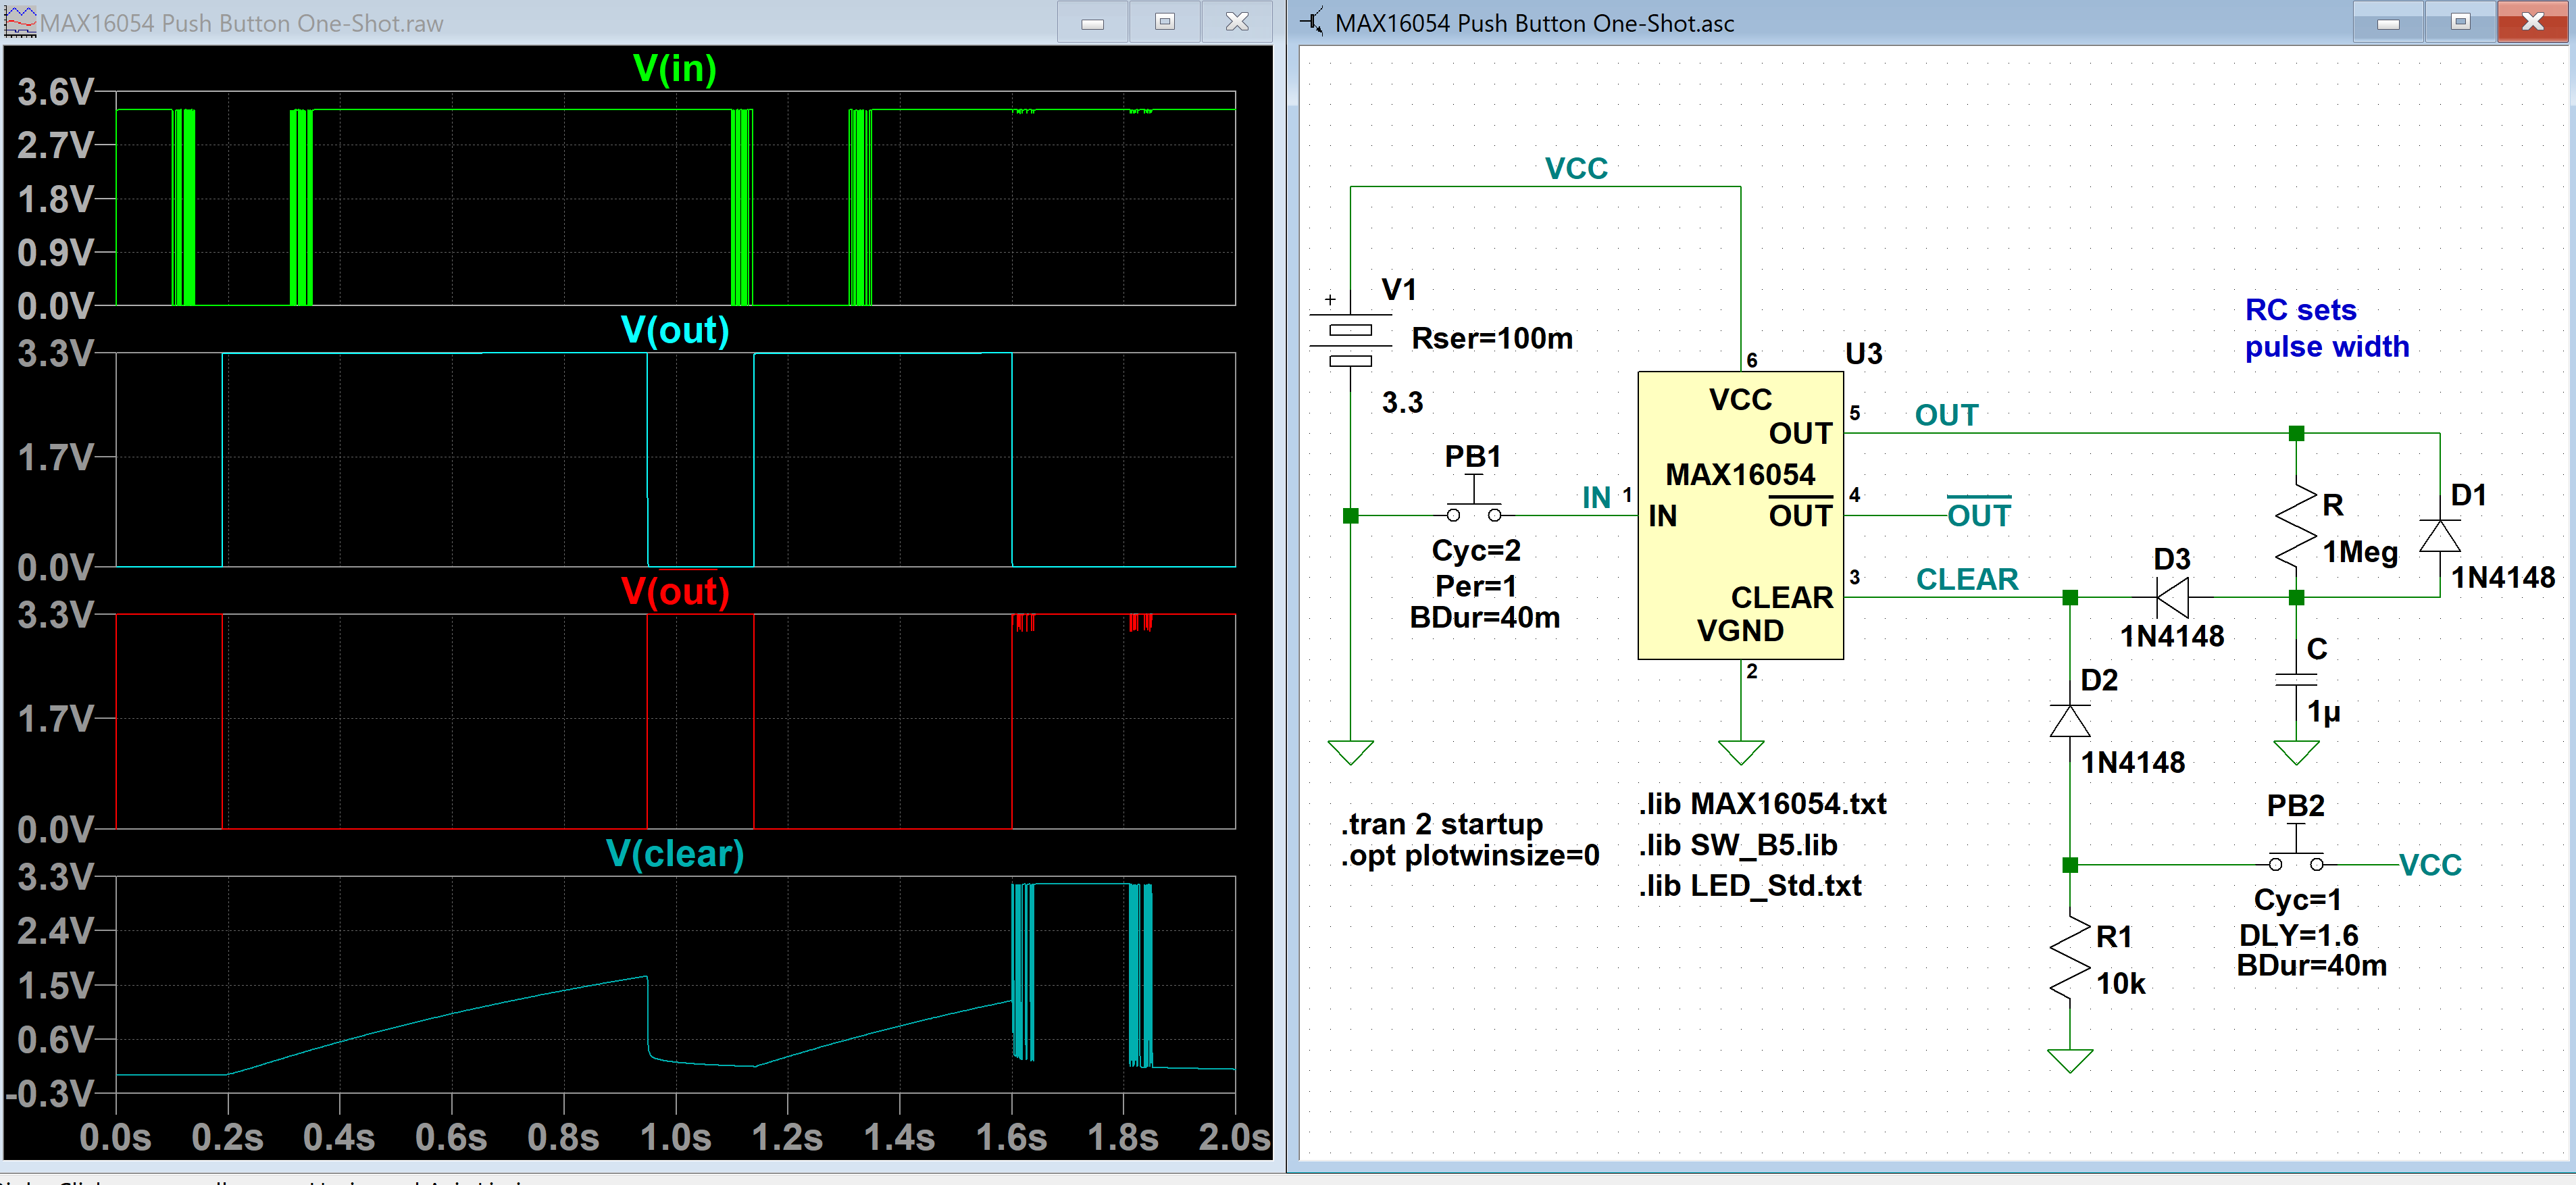Maximize the schematic .asc window

[2460, 21]
